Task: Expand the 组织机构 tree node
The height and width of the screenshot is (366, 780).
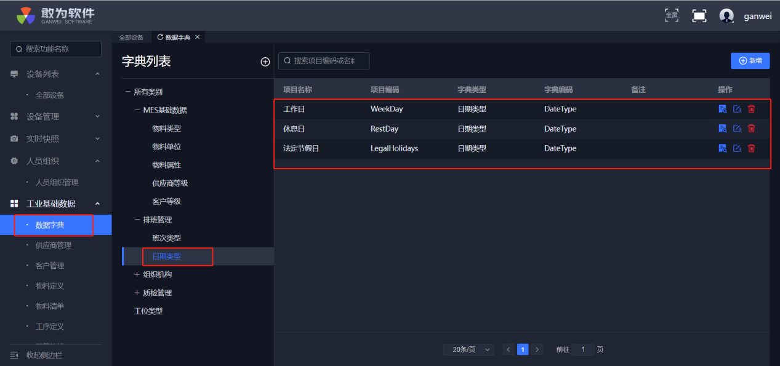Action: [x=137, y=274]
